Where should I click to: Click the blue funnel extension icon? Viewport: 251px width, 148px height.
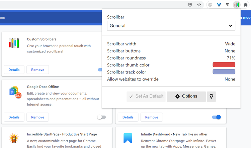pyautogui.click(x=219, y=5)
